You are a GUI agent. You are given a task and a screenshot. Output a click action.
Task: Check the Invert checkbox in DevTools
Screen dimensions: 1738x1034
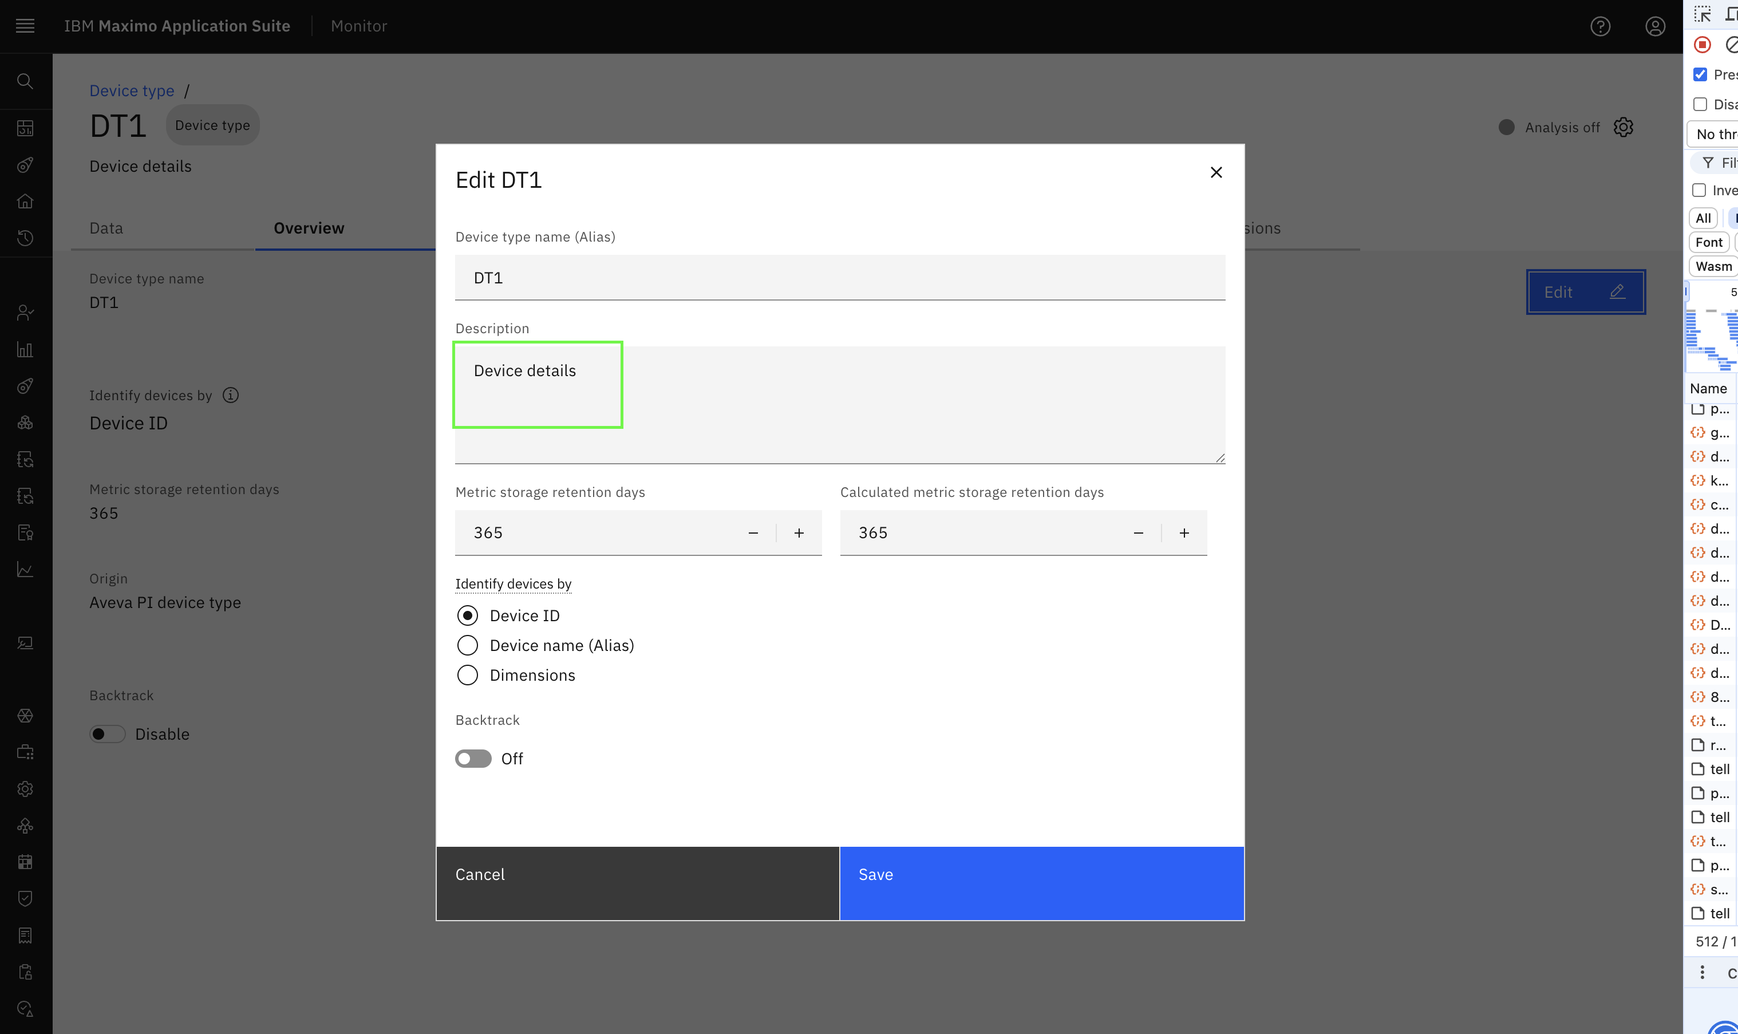pyautogui.click(x=1700, y=190)
